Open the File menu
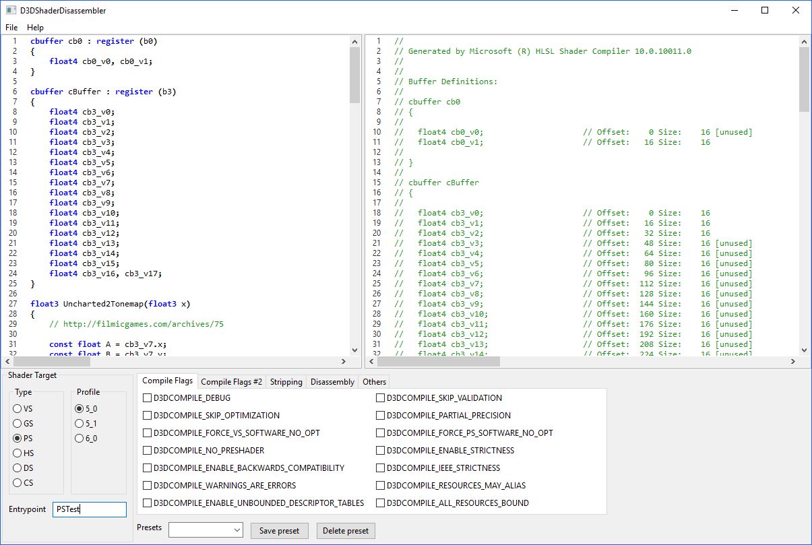The height and width of the screenshot is (545, 812). coord(11,28)
